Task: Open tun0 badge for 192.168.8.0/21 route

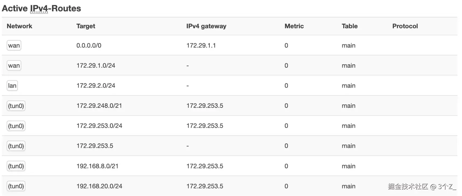Action: (16, 166)
